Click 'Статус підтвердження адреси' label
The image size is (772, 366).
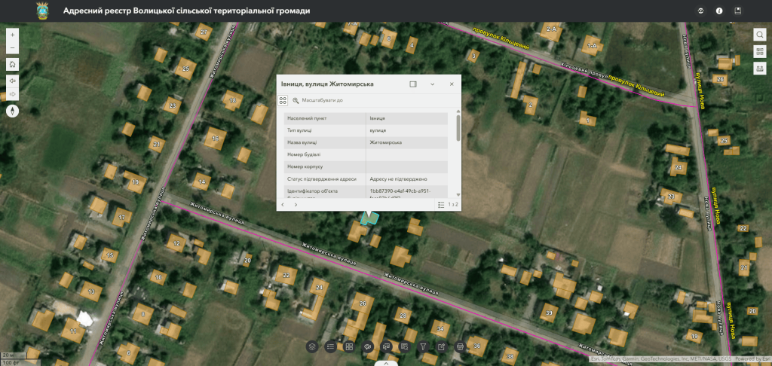[321, 178]
